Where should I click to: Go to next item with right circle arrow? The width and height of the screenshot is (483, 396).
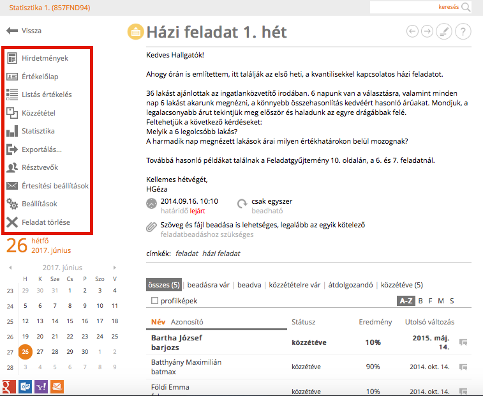click(427, 31)
